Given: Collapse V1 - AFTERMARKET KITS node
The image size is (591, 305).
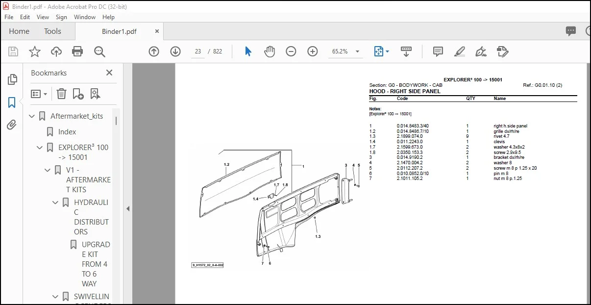Looking at the screenshot, I should pyautogui.click(x=48, y=170).
